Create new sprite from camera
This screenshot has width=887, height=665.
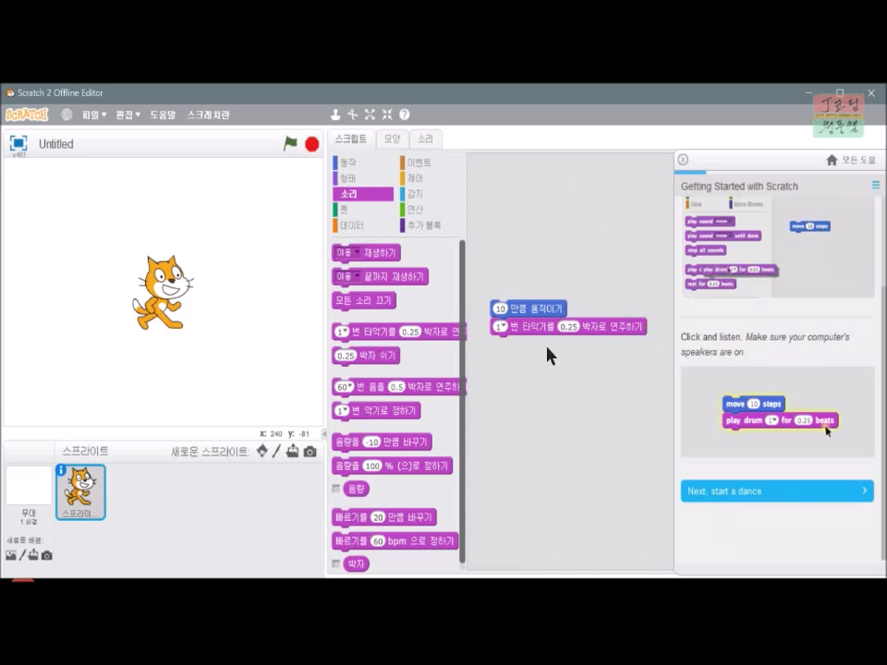(x=310, y=452)
